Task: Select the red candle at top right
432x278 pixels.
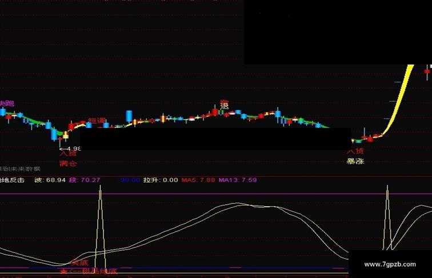Action: (x=427, y=71)
